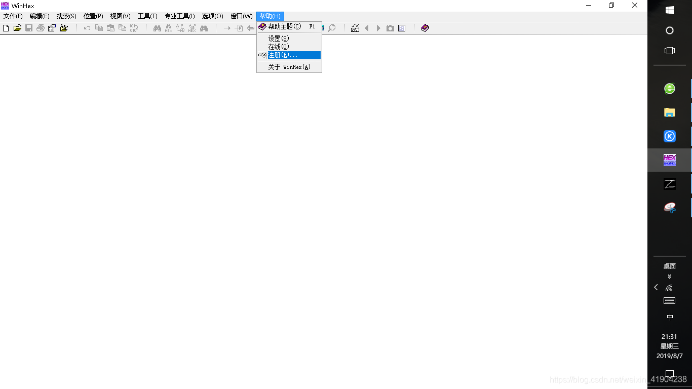Click the Modify data 101/010 icon

(x=134, y=28)
